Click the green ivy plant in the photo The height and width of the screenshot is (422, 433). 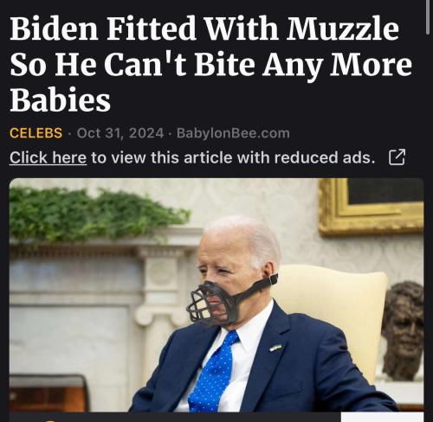98,214
